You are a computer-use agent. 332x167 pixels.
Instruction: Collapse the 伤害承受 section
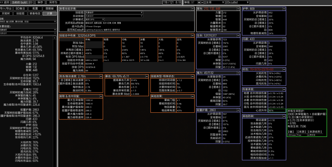click(284, 89)
